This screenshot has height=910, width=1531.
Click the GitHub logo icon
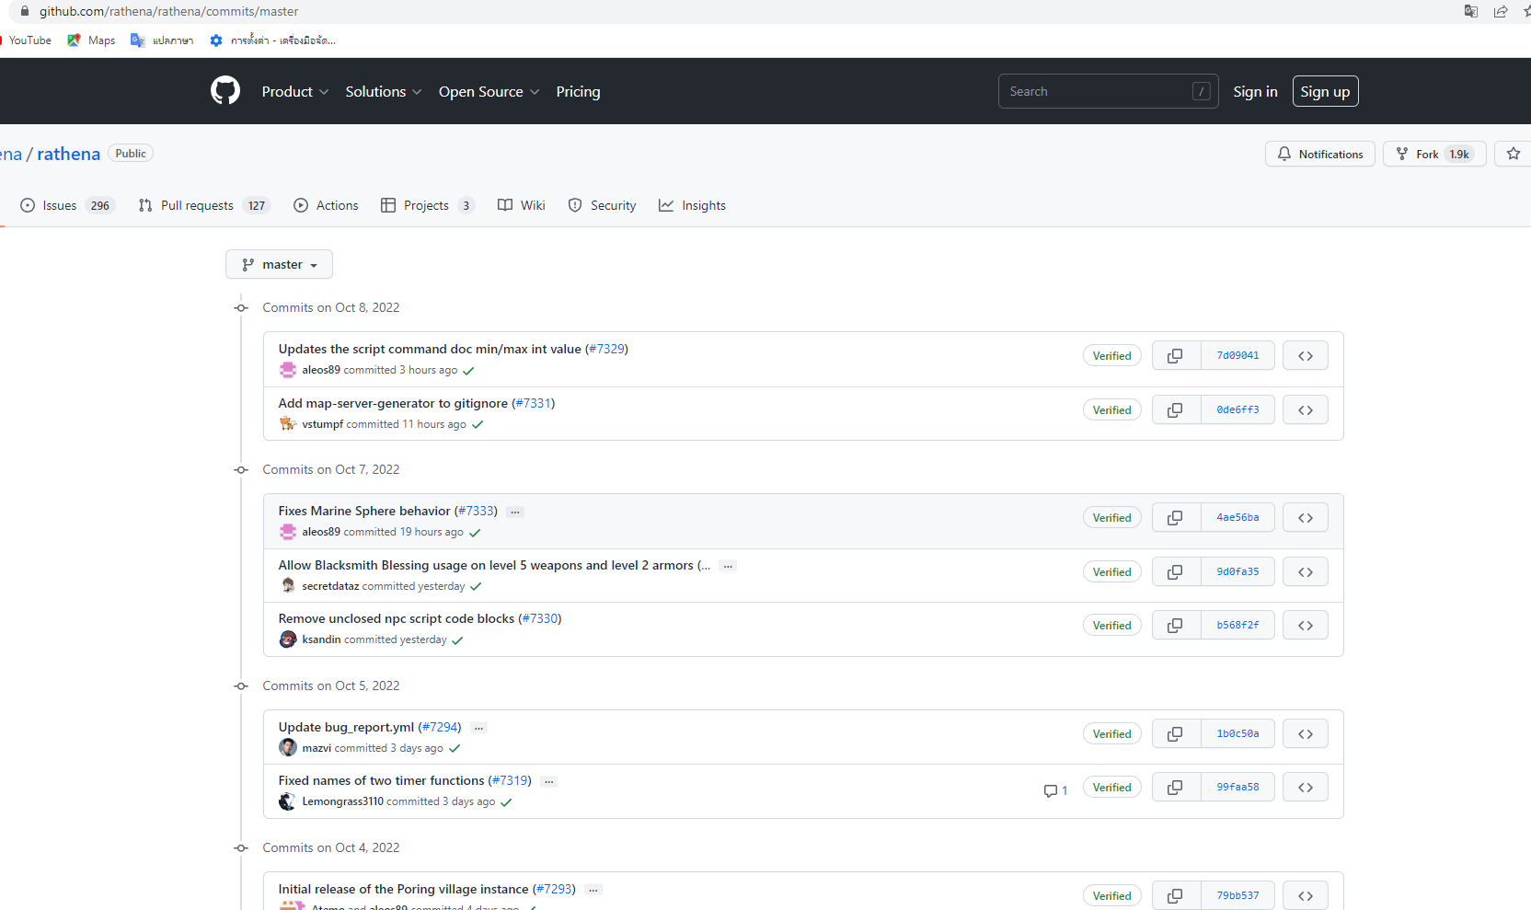click(224, 90)
